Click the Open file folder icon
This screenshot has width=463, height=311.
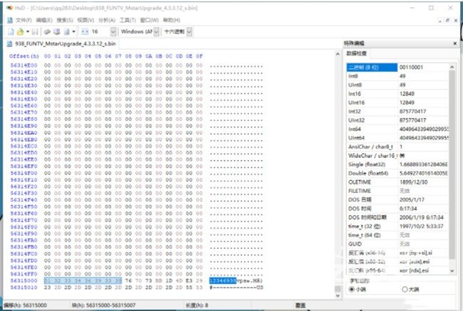[x=21, y=32]
